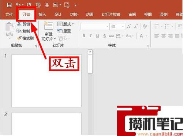Expand the 新建幻灯片 dropdown arrow
Viewport: 183px width, 136px height.
coord(55,39)
